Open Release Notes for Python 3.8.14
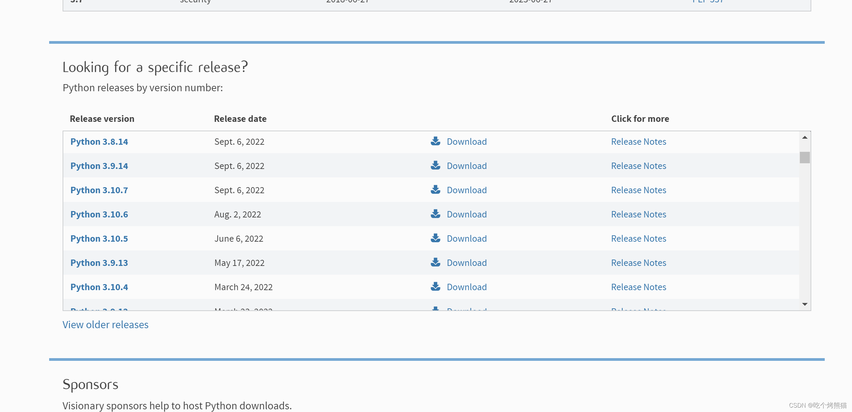This screenshot has width=852, height=412. point(639,141)
